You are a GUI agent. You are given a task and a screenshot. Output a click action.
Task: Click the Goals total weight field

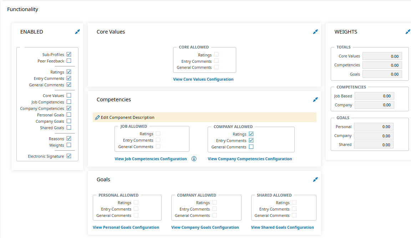pyautogui.click(x=382, y=74)
